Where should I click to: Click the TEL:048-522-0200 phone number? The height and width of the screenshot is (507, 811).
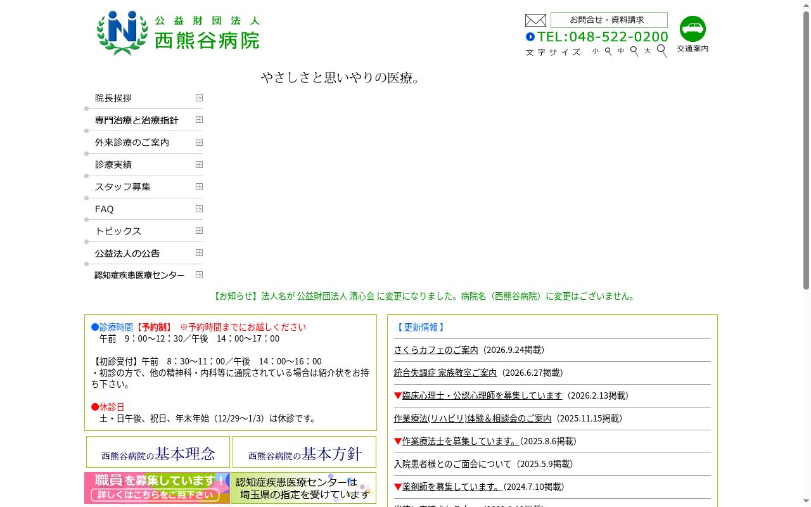point(603,37)
